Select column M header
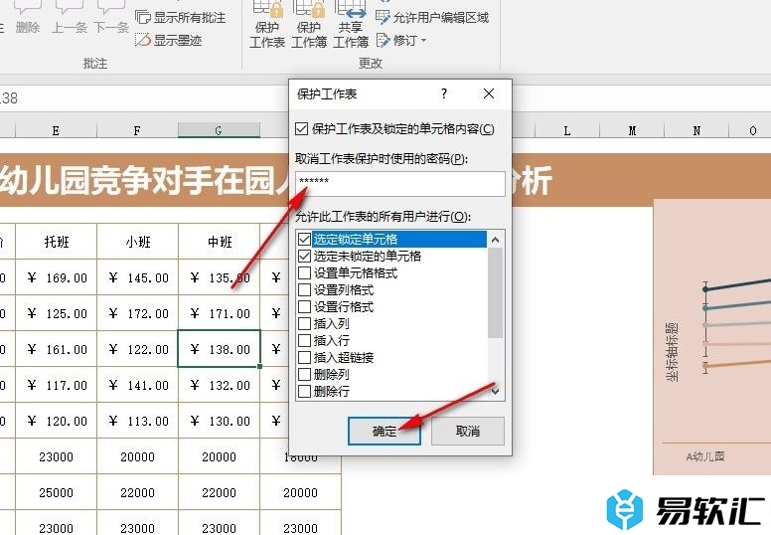The width and height of the screenshot is (771, 535). 632,130
